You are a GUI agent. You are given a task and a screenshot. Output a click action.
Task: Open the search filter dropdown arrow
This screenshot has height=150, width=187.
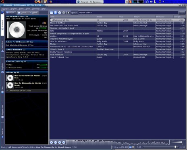click(x=69, y=13)
